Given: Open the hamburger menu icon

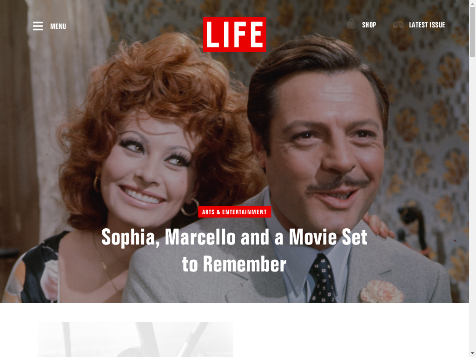Looking at the screenshot, I should pyautogui.click(x=38, y=26).
